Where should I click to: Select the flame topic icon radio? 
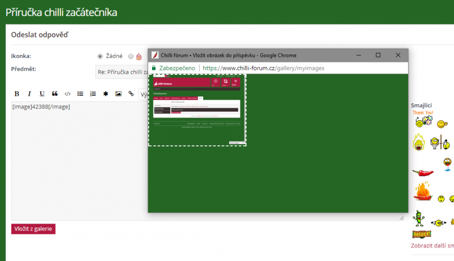click(x=131, y=56)
